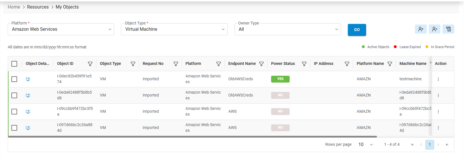This screenshot has height=160, width=464.
Task: Click the Platform column filter icon
Action: pyautogui.click(x=219, y=64)
